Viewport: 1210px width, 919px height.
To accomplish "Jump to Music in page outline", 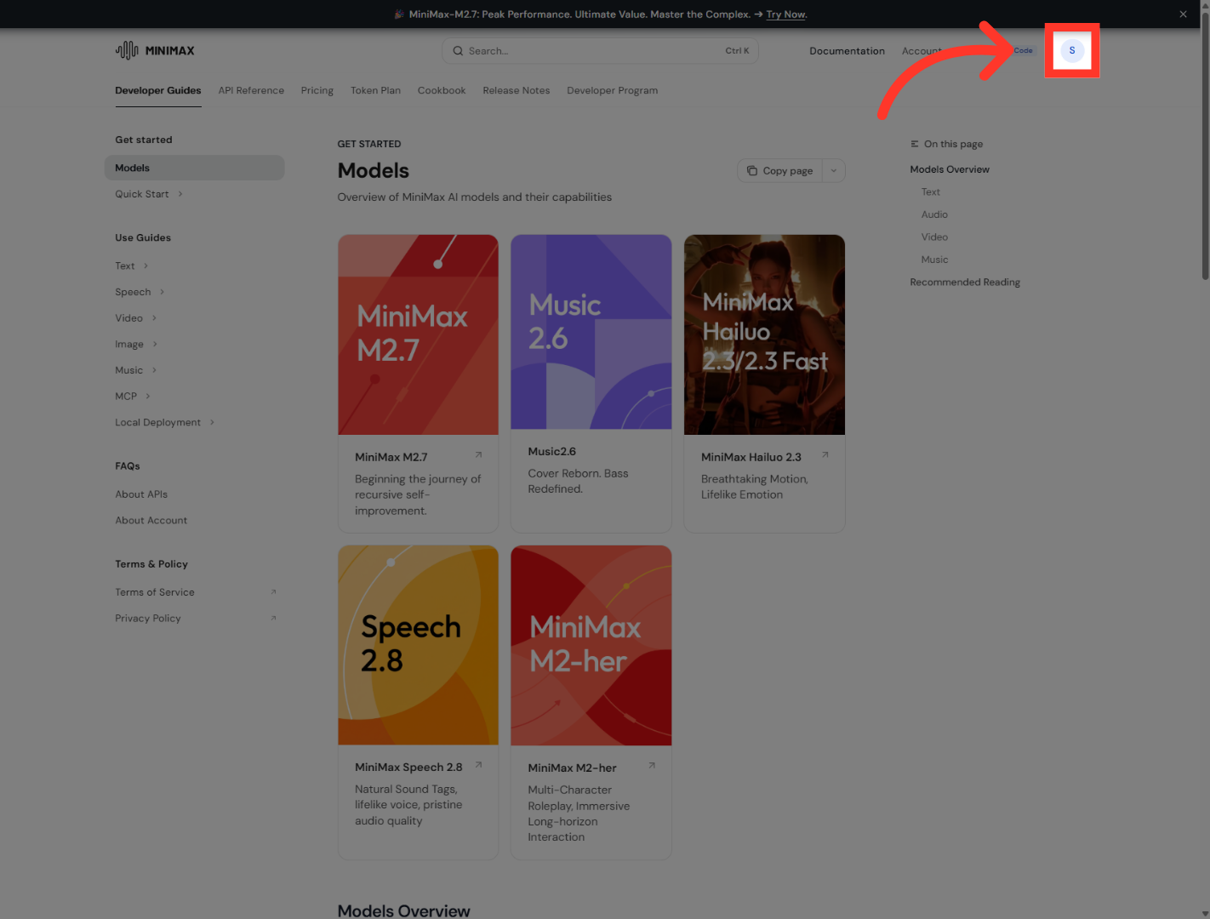I will coord(934,260).
